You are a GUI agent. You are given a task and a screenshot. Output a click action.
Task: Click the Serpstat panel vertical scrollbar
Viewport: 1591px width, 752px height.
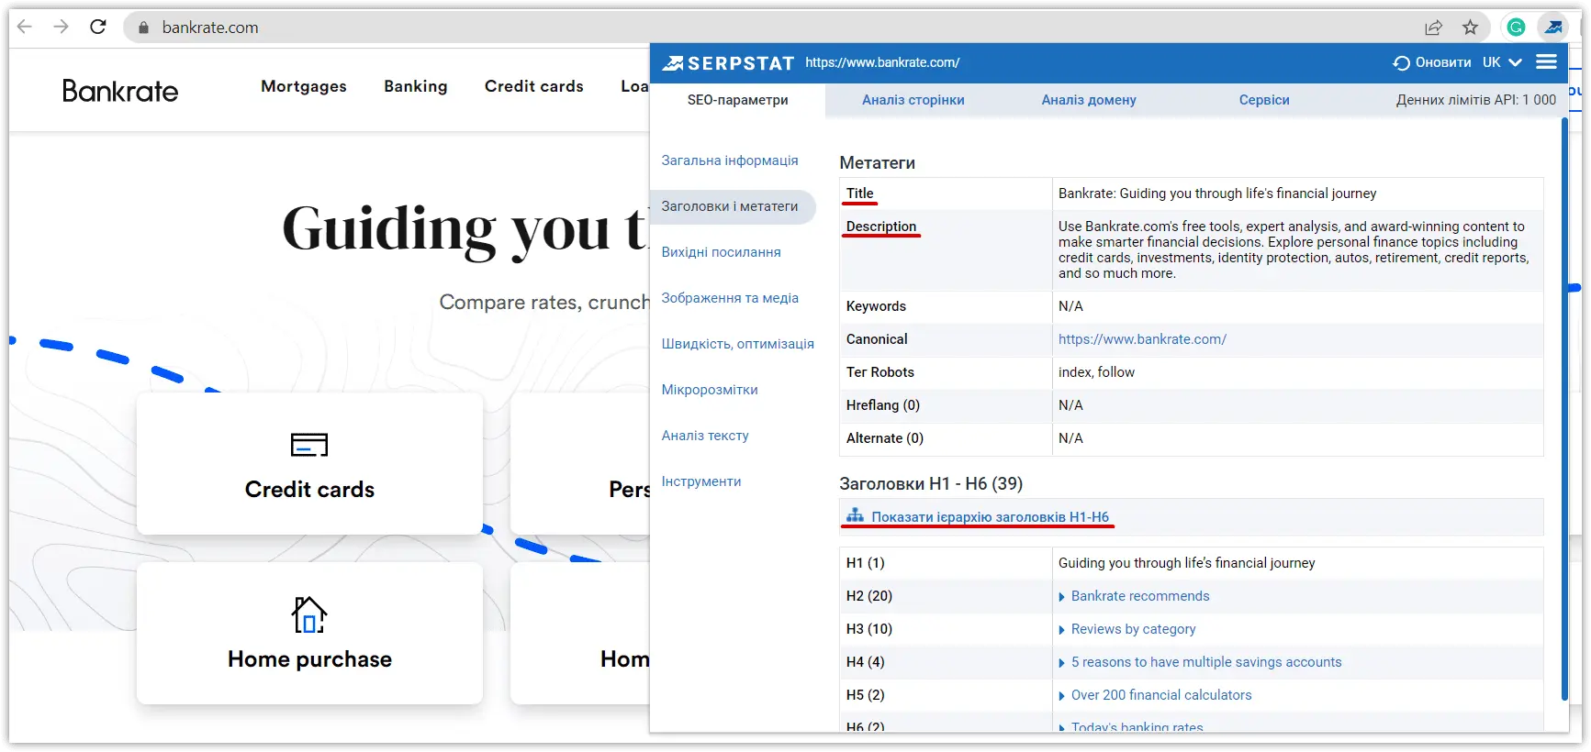point(1564,408)
